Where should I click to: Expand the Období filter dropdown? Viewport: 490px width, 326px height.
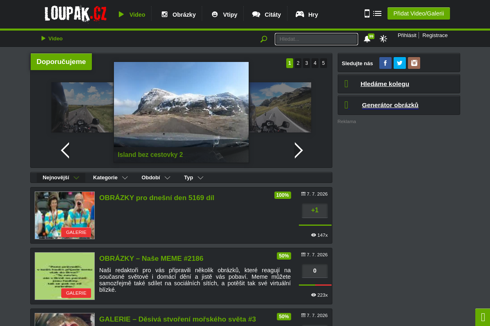(156, 178)
